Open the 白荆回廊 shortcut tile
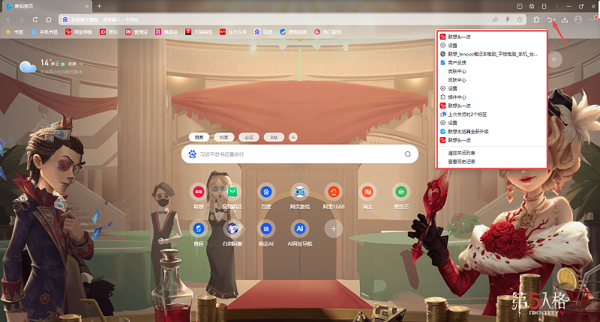 point(232,234)
